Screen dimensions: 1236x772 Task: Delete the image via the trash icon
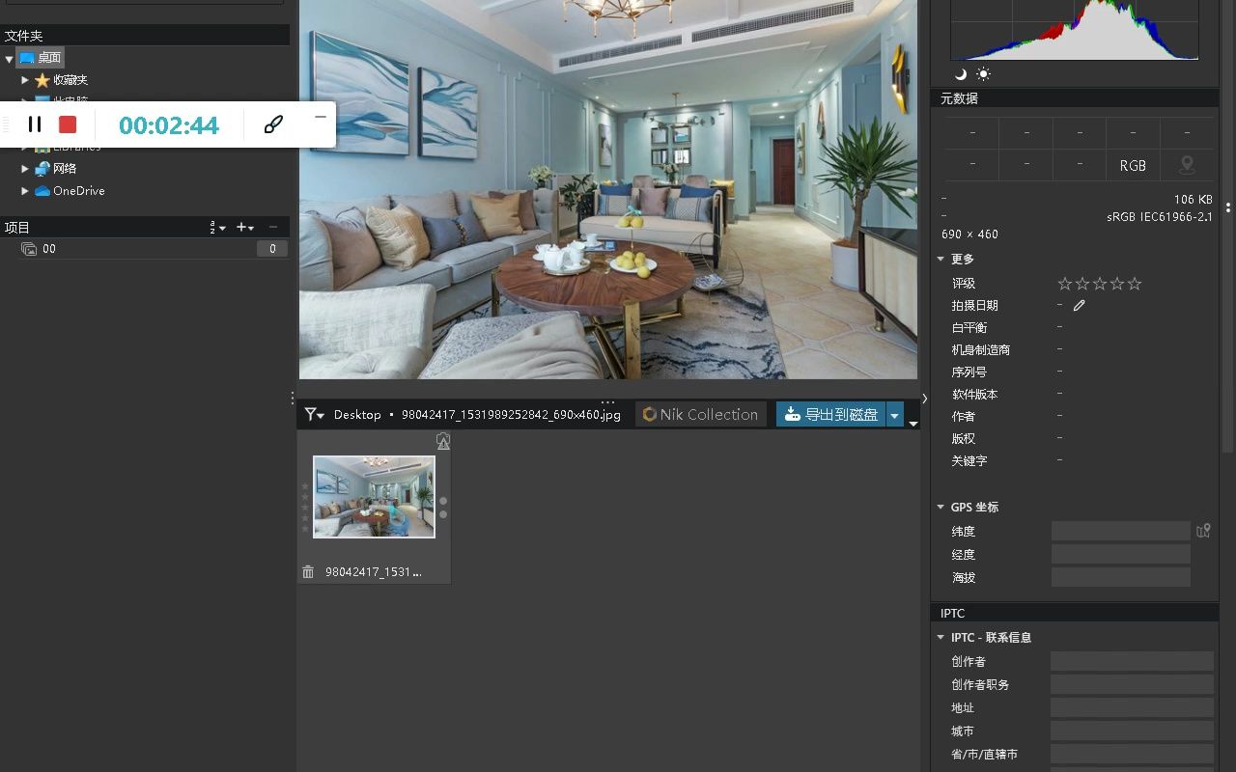[307, 571]
